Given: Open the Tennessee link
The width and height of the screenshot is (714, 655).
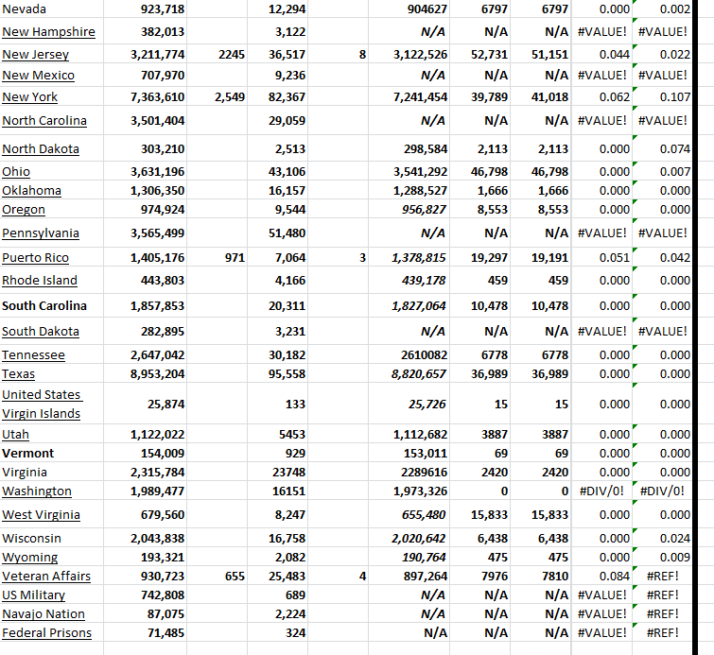Looking at the screenshot, I should (x=34, y=355).
